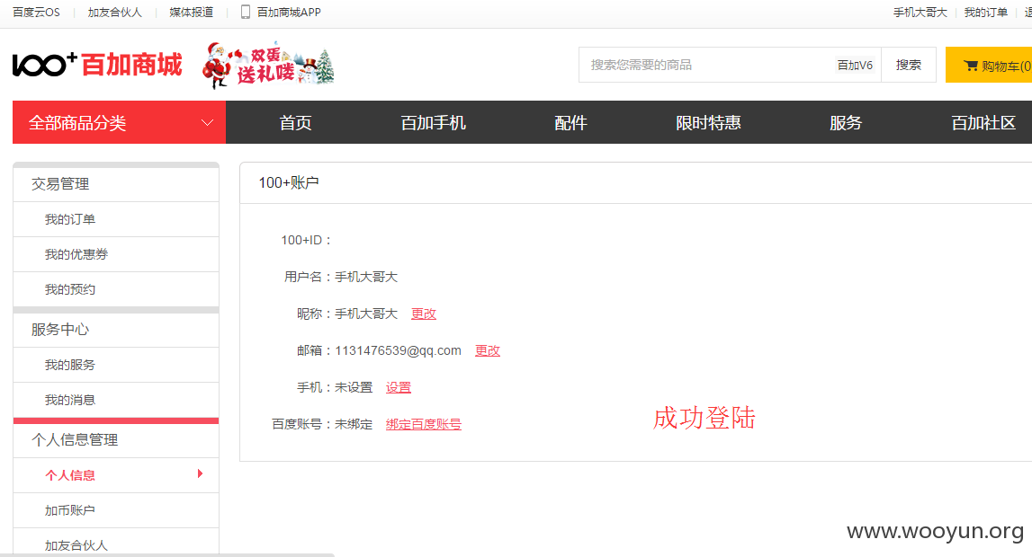Open the yellow 购物车 button

989,65
